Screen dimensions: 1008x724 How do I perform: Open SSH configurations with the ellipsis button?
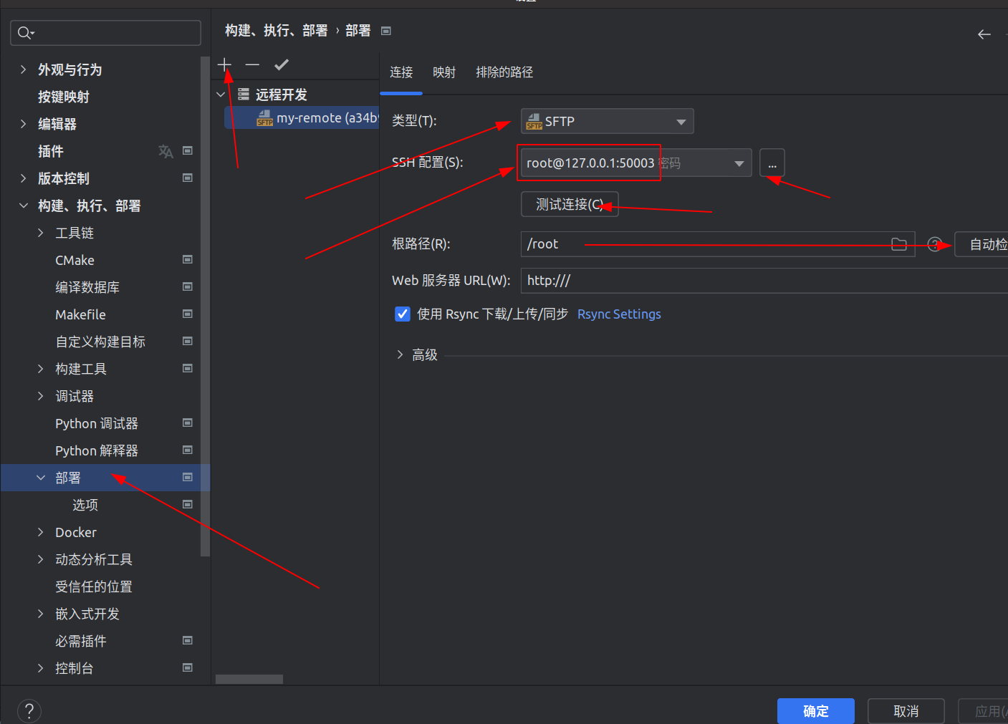tap(772, 163)
